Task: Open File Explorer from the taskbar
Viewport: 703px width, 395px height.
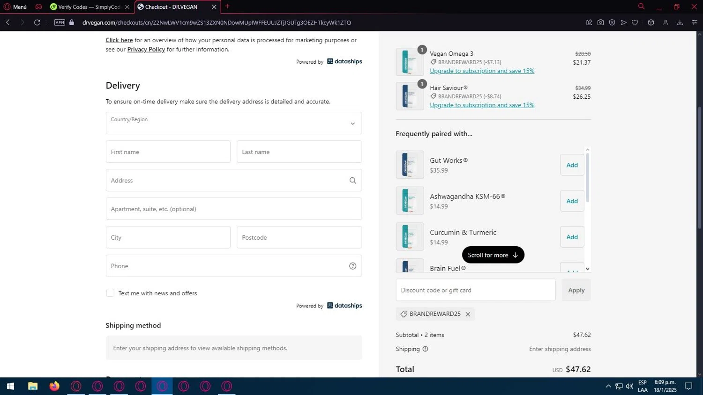Action: tap(33, 386)
